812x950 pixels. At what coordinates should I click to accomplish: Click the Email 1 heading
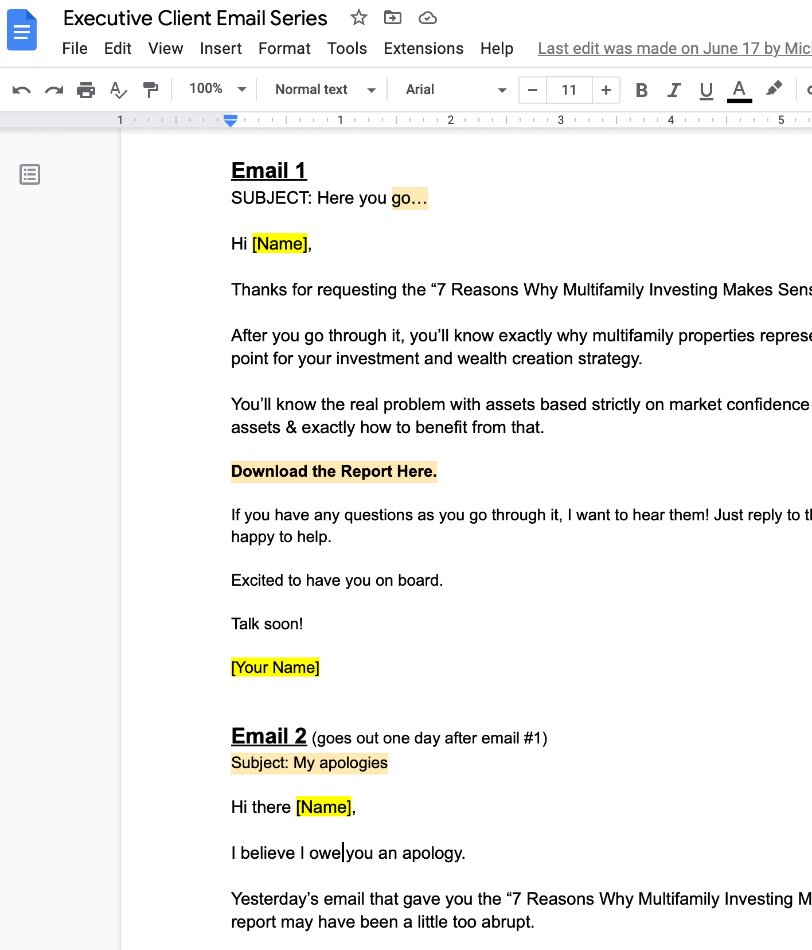[x=269, y=170]
